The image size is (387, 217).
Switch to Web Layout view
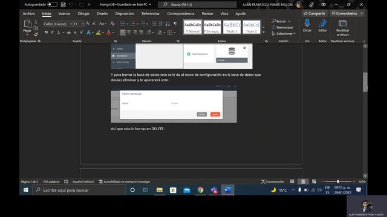(x=314, y=181)
